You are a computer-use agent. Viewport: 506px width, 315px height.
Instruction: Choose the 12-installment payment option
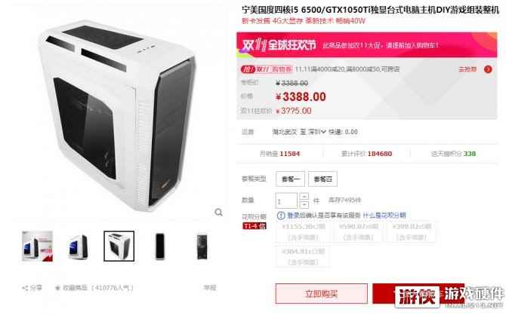tap(303, 256)
